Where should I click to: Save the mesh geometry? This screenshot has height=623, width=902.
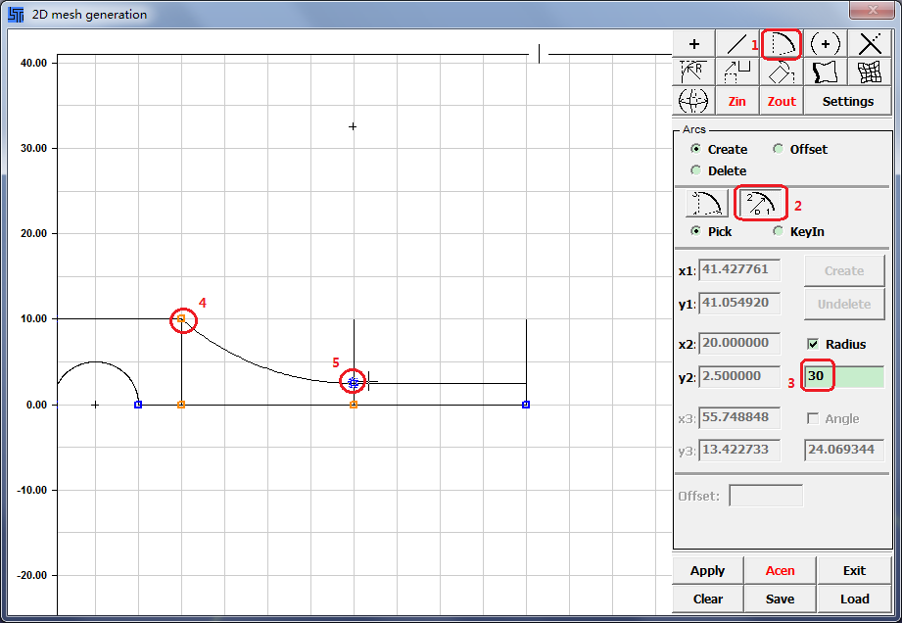(781, 599)
